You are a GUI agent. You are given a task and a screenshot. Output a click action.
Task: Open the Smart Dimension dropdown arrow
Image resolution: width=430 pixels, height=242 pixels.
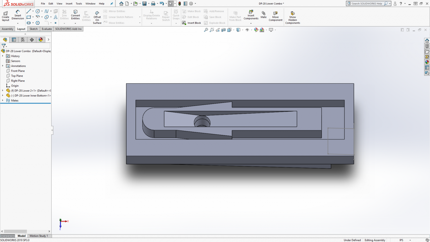pyautogui.click(x=18, y=23)
